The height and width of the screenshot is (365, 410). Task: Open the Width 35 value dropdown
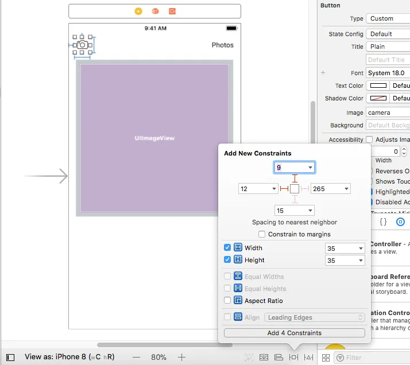pyautogui.click(x=361, y=248)
